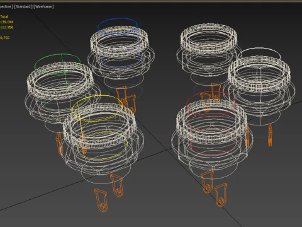The height and width of the screenshot is (227, 302).
Task: Select the lowest orange clip at bottom left
Action: pyautogui.click(x=101, y=201)
